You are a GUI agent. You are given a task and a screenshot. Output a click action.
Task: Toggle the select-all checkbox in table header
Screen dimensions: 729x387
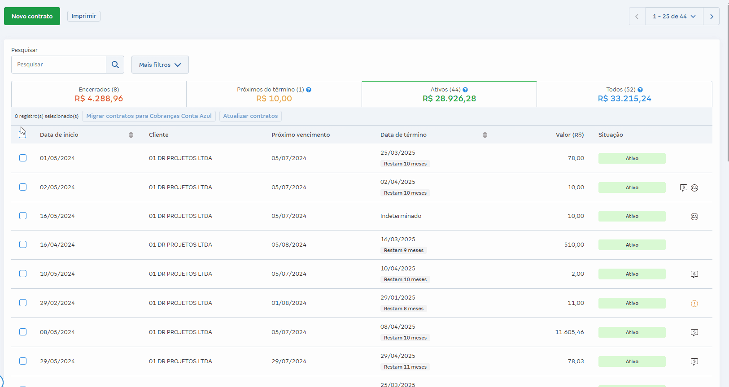pos(23,134)
